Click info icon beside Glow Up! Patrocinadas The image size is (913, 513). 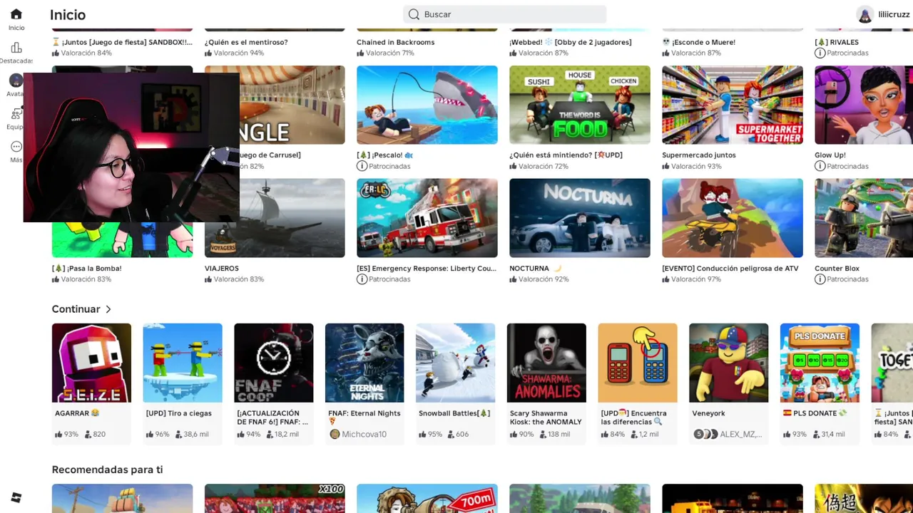coord(820,166)
